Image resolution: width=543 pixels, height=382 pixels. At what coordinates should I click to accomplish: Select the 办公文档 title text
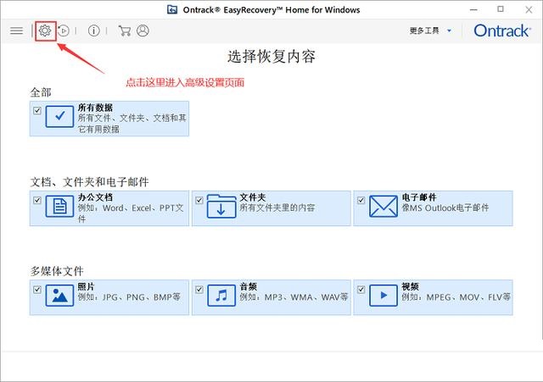tap(95, 197)
